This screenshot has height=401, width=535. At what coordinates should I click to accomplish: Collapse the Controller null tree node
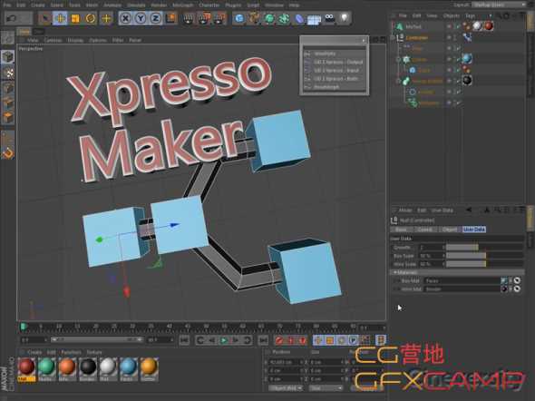click(x=393, y=37)
